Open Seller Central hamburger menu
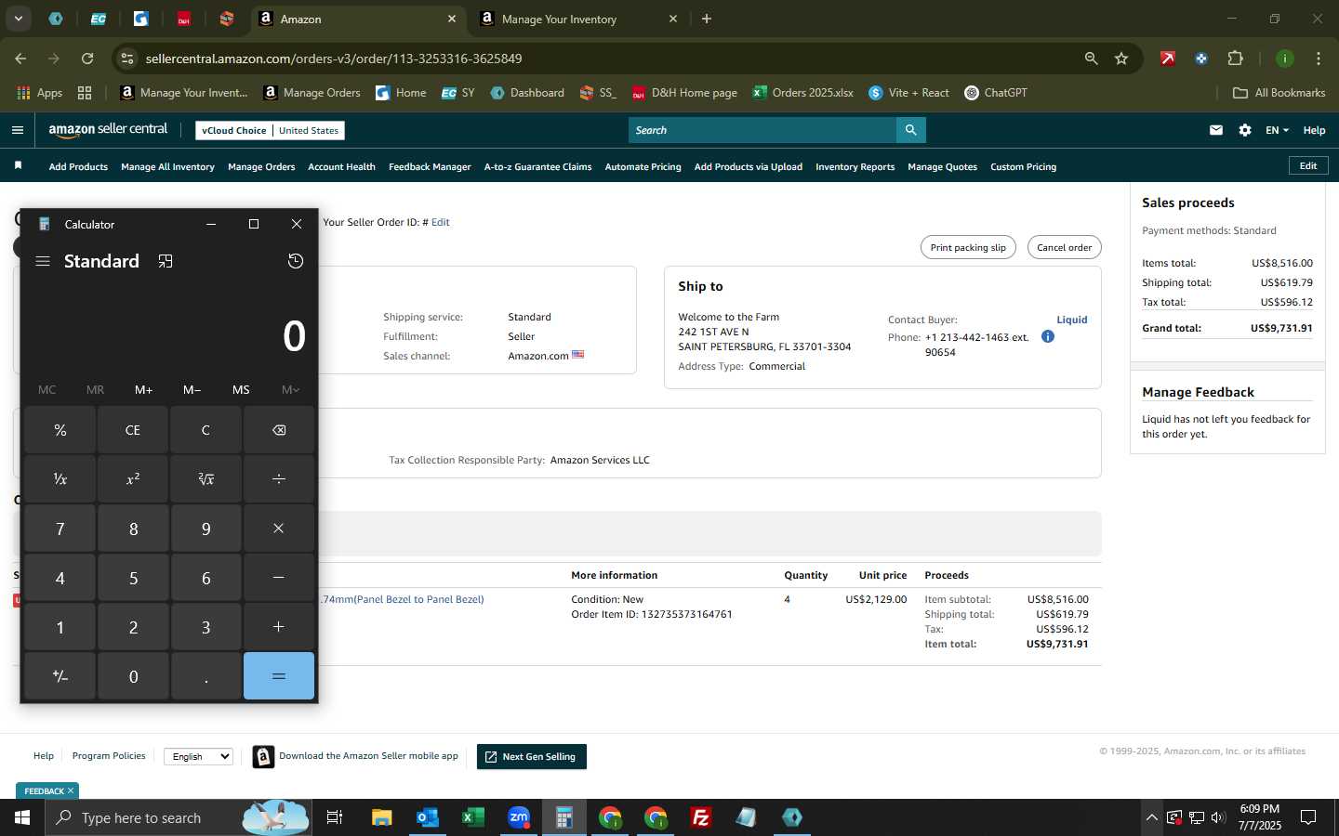Image resolution: width=1339 pixels, height=836 pixels. pos(18,130)
